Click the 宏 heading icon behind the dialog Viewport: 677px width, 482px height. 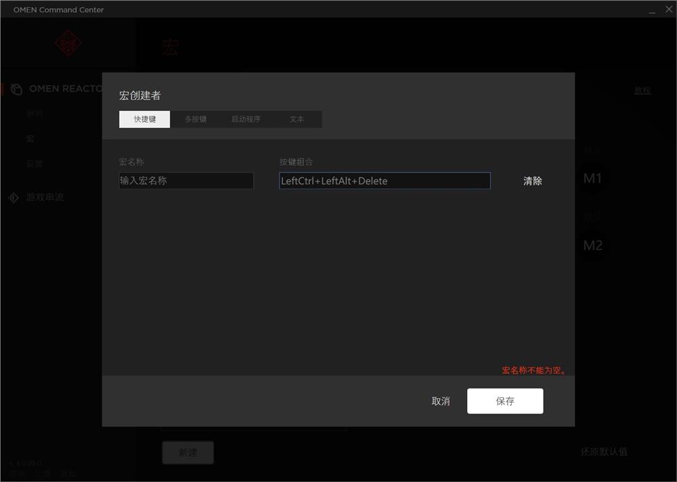point(170,47)
